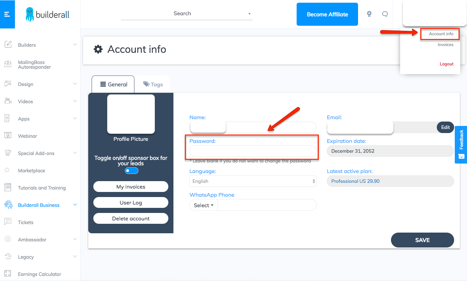Open the User Log button
467x281 pixels.
tap(131, 202)
